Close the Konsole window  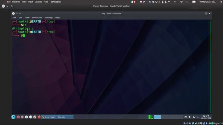point(13,14)
